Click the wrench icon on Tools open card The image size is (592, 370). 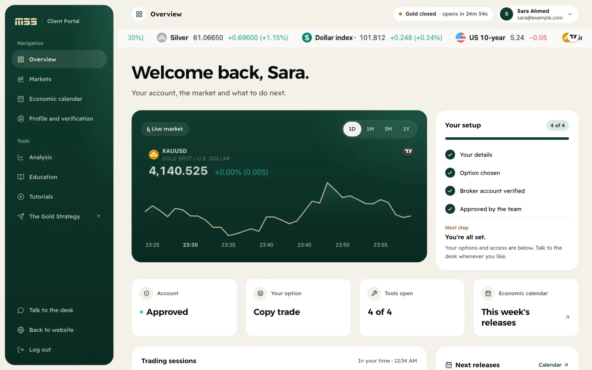coord(374,293)
